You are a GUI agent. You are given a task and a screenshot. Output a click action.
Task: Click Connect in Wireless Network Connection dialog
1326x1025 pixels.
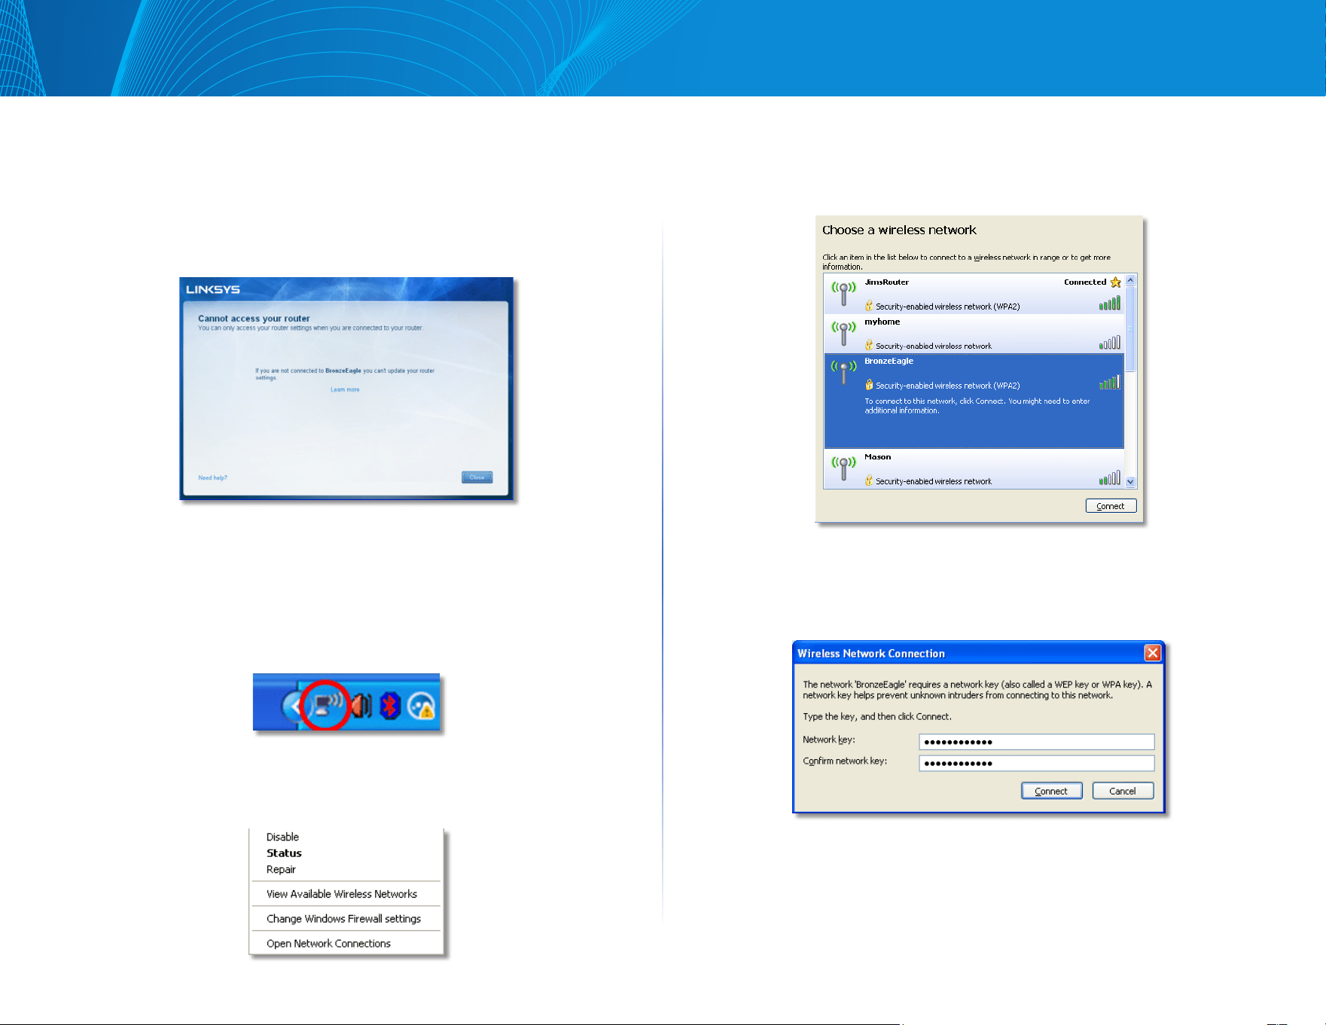pos(1051,791)
